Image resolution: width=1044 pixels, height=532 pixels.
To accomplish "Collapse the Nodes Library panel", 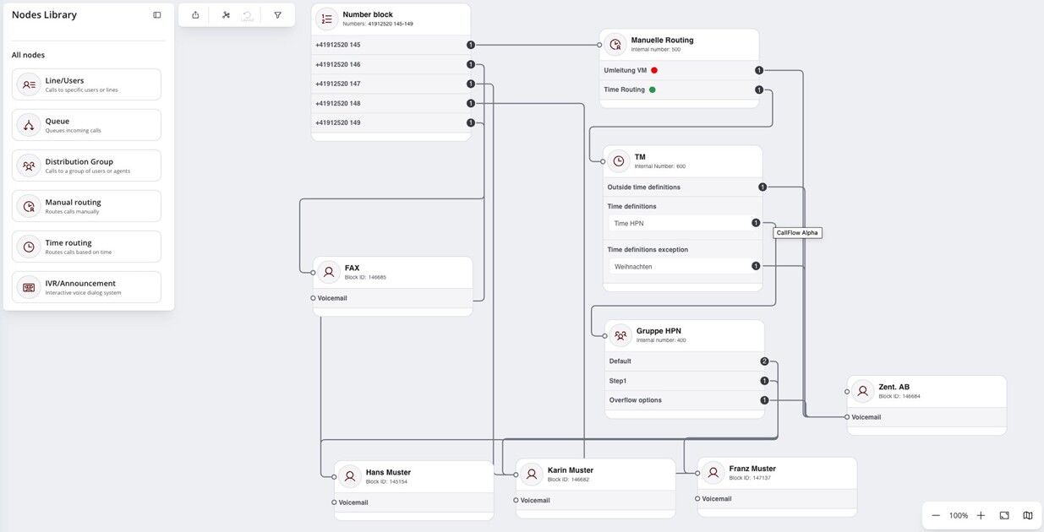I will coord(156,14).
